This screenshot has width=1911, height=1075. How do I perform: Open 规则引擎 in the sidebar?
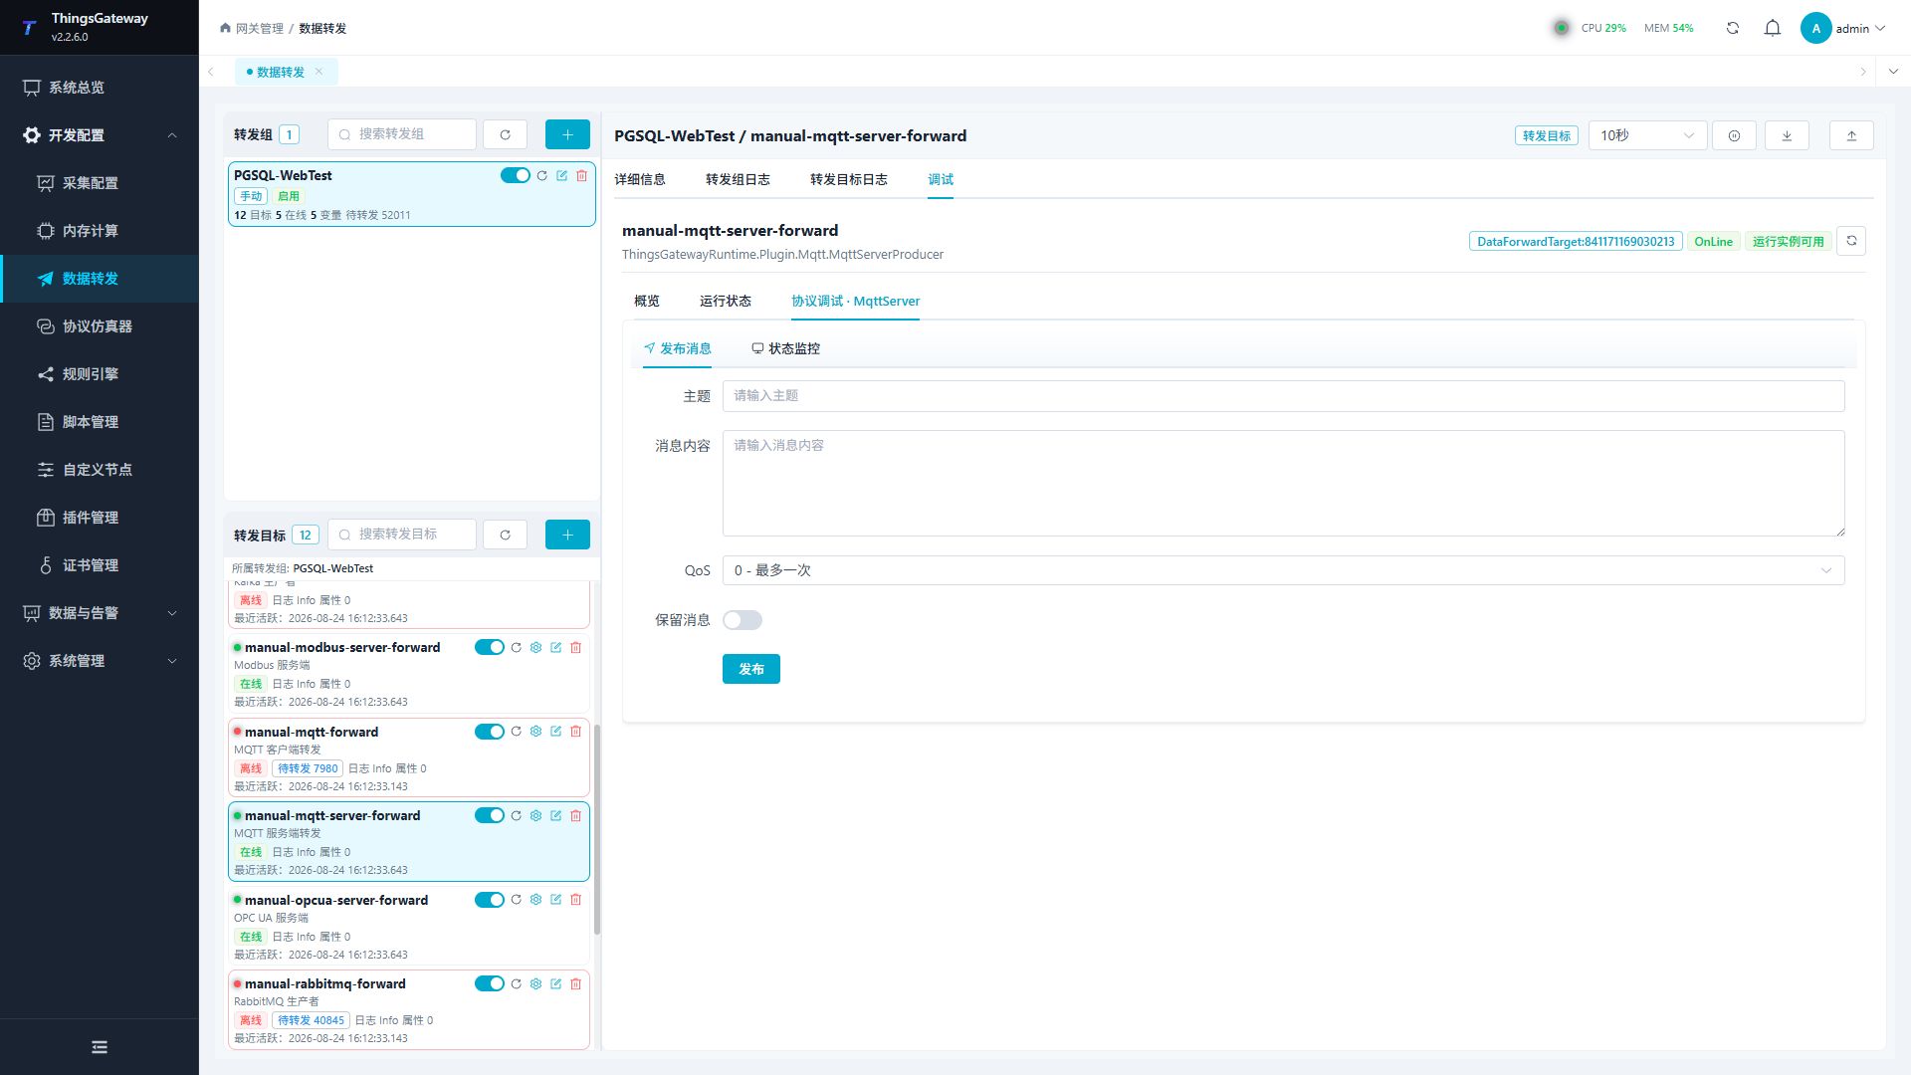100,374
